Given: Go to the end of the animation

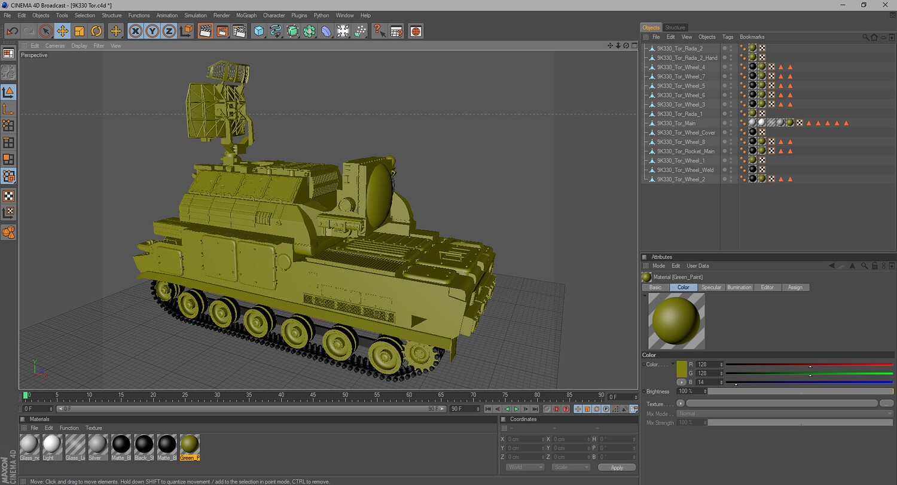Looking at the screenshot, I should pyautogui.click(x=534, y=409).
